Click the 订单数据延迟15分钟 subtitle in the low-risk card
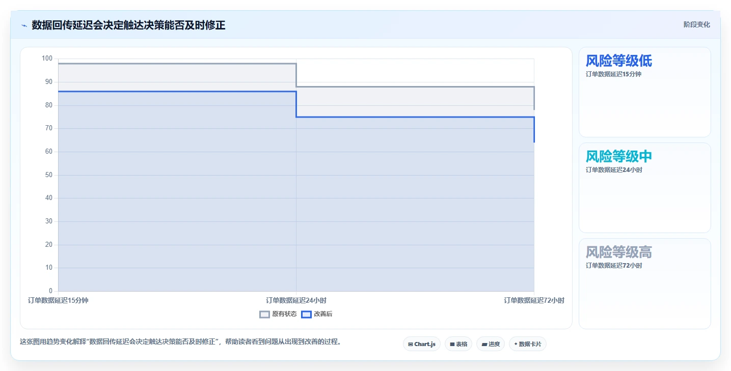Image resolution: width=731 pixels, height=371 pixels. click(x=613, y=74)
